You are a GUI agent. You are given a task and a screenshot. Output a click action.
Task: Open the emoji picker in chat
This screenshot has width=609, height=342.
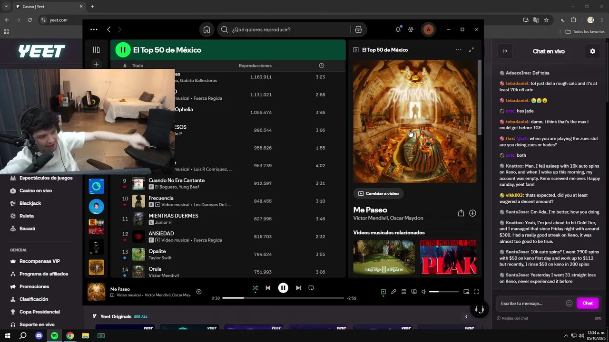coord(569,303)
